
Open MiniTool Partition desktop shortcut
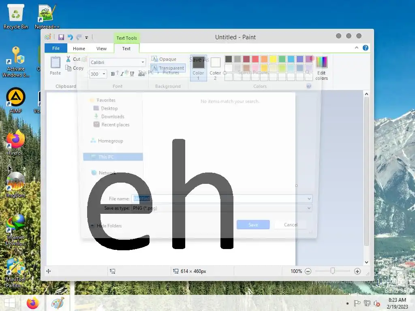tap(16, 273)
